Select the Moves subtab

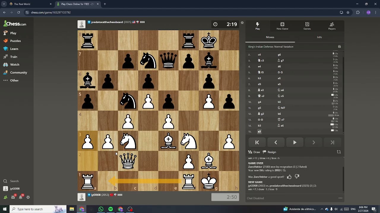click(270, 37)
